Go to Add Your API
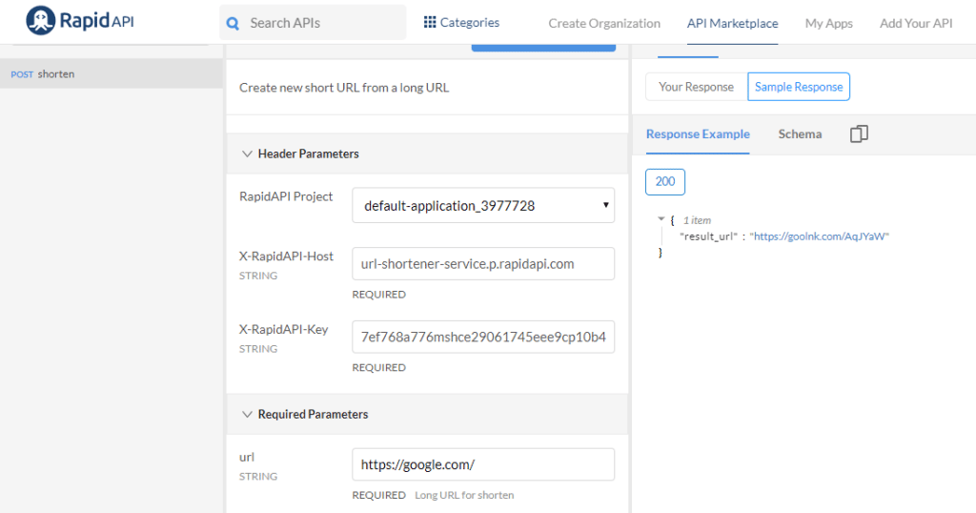Screen dimensions: 976x513 (x=916, y=24)
